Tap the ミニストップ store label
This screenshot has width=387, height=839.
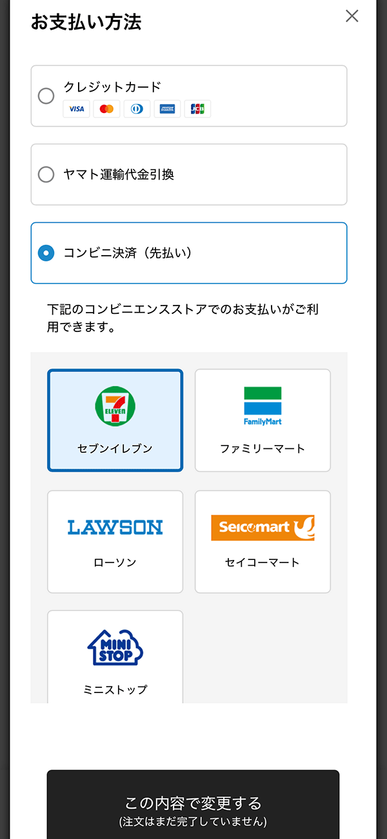click(115, 690)
